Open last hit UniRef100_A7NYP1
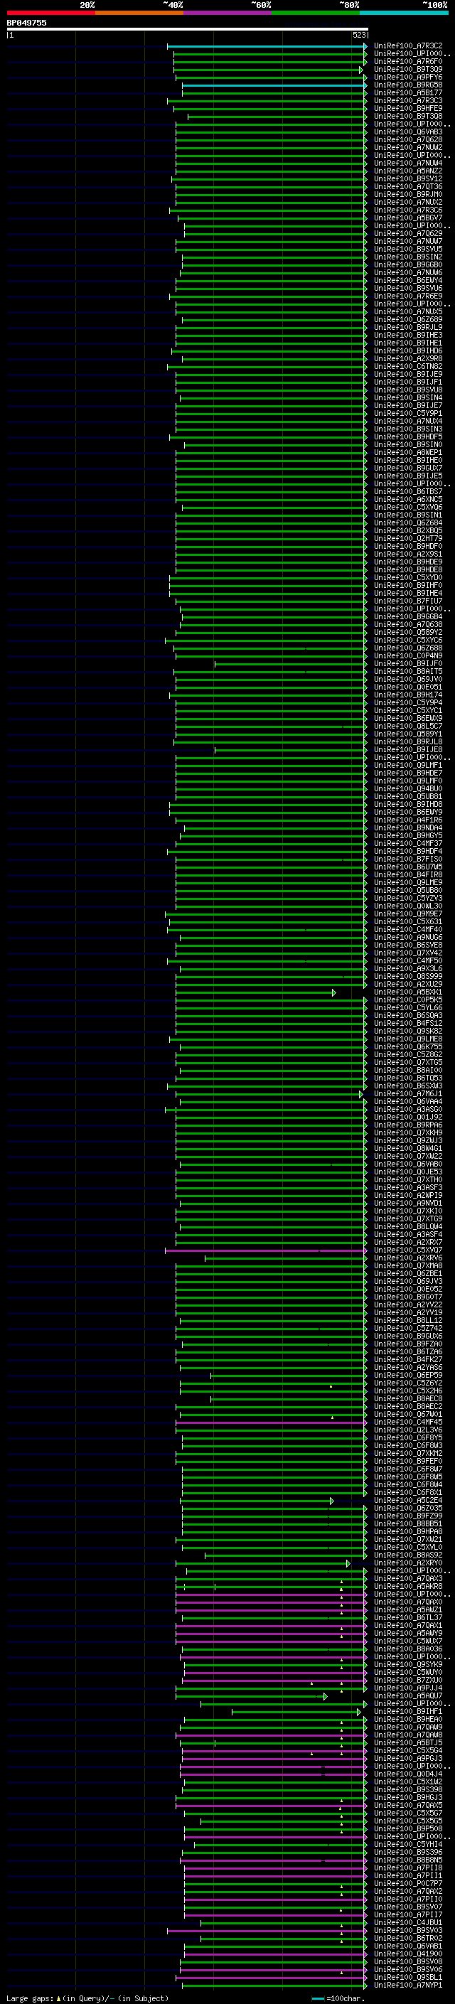The width and height of the screenshot is (455, 2004). [408, 1986]
